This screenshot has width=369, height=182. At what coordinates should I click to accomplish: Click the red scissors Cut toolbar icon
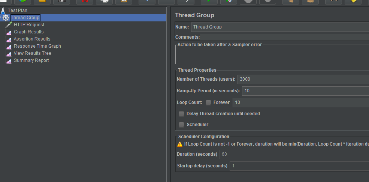pyautogui.click(x=85, y=1)
